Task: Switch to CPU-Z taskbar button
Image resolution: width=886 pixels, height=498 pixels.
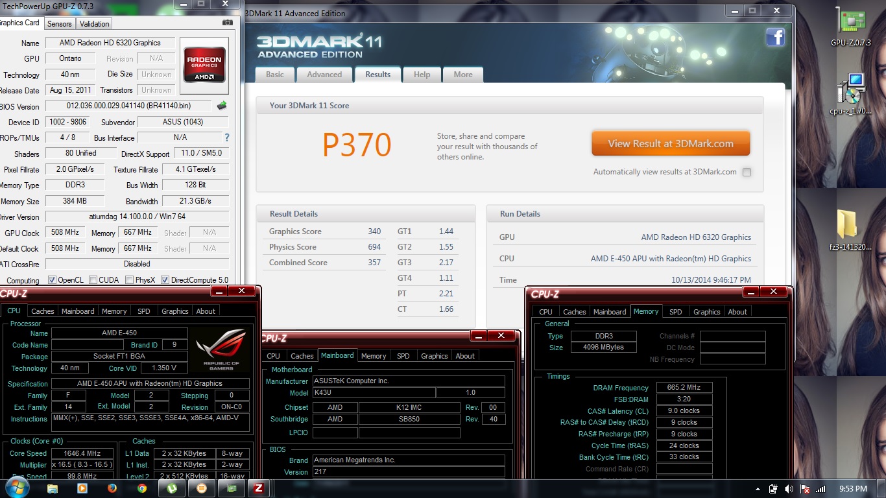Action: point(259,488)
